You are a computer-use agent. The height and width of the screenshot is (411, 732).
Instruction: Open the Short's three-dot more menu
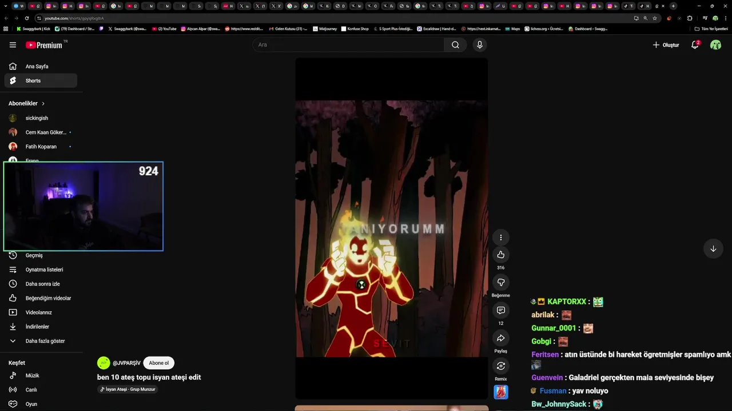click(x=501, y=237)
